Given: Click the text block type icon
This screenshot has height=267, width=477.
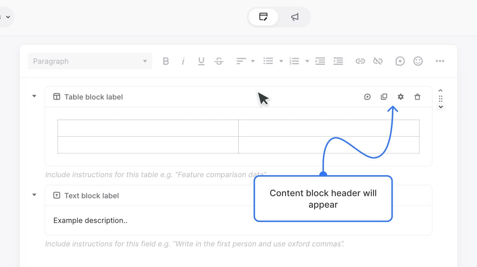Looking at the screenshot, I should tap(57, 195).
